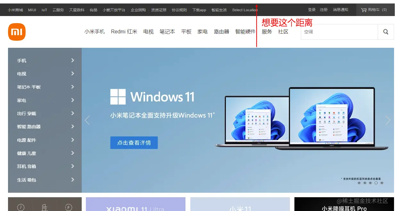This screenshot has height=211, width=395.
Task: Click the magnifier search button
Action: point(386,32)
